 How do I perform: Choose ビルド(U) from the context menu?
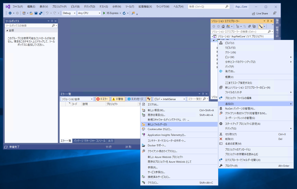point(256,43)
